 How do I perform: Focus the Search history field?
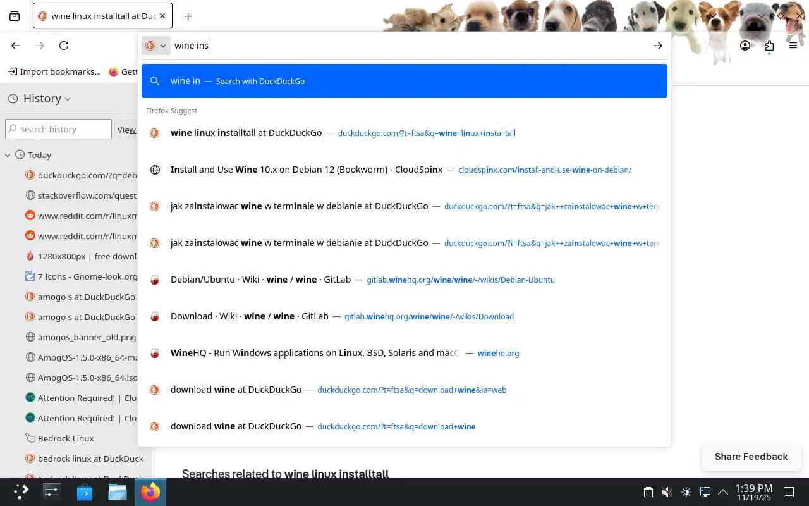pyautogui.click(x=58, y=129)
